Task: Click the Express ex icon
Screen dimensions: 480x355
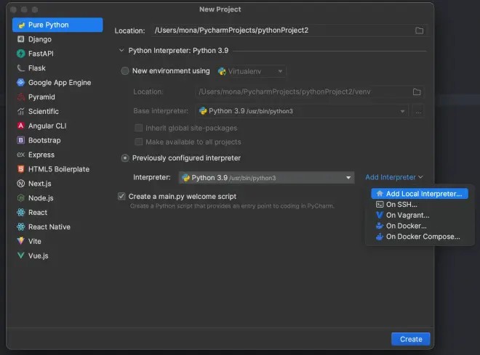Action: coord(21,155)
